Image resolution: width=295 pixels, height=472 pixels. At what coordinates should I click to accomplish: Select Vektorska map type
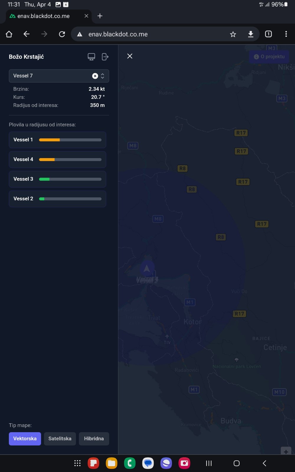point(25,439)
